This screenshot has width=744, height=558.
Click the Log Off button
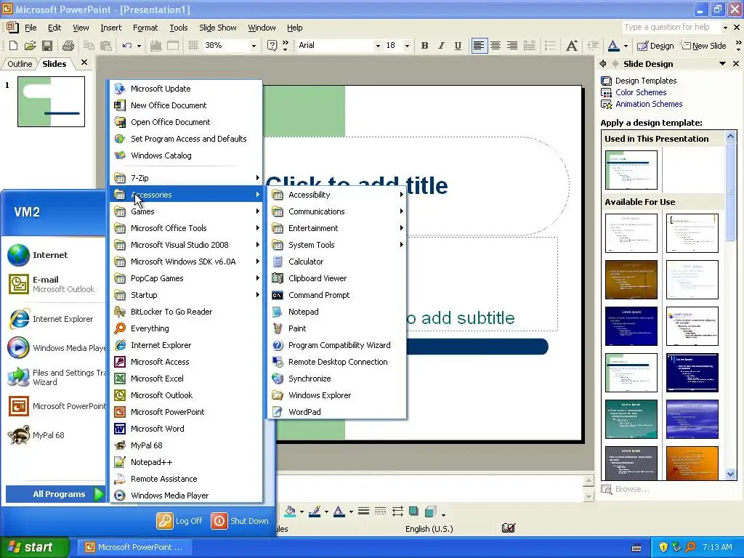(x=180, y=520)
